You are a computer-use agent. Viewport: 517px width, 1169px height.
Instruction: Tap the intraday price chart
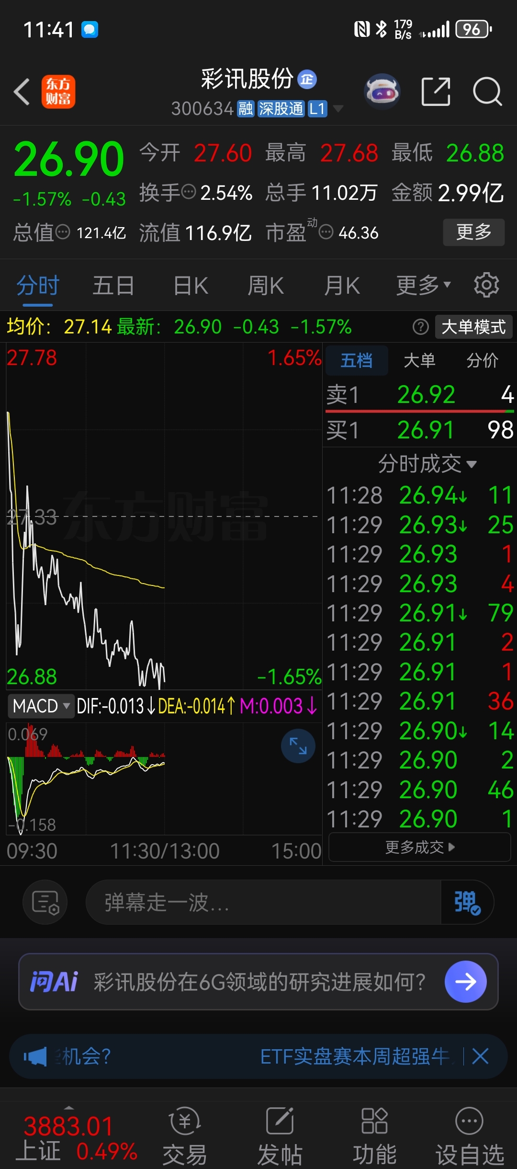[164, 516]
